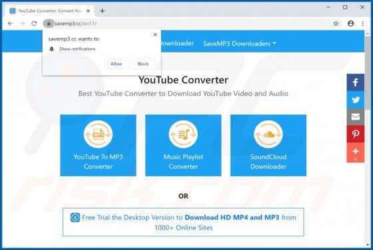Open the Downloader link in the navigation bar

(177, 43)
